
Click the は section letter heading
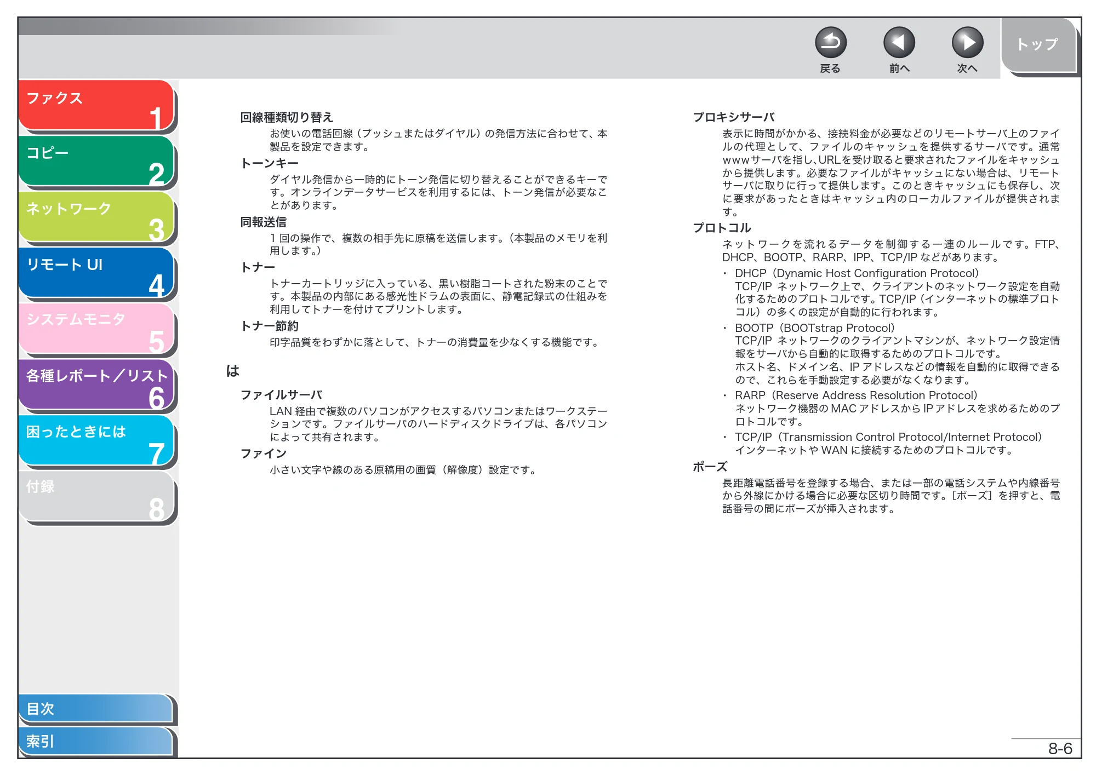click(x=233, y=371)
